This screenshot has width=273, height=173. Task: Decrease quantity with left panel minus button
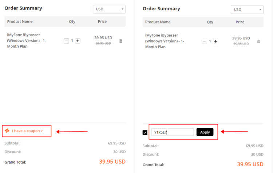click(x=66, y=41)
